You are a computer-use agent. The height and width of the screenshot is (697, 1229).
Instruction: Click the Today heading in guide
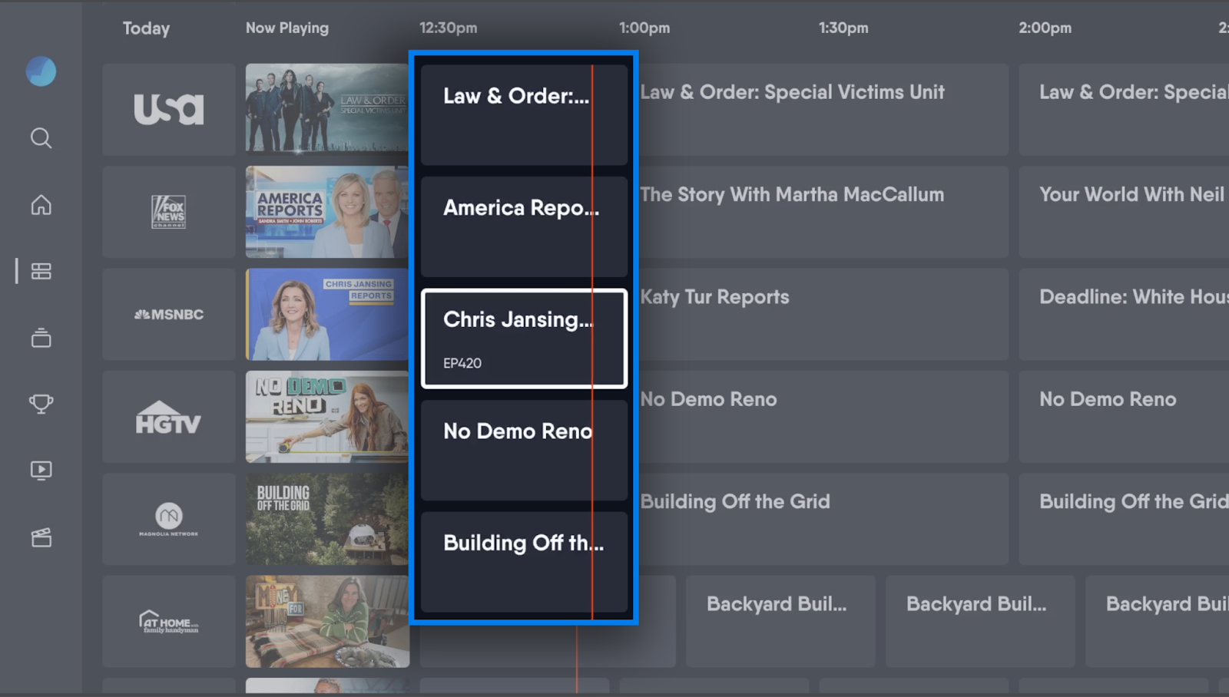(x=146, y=28)
